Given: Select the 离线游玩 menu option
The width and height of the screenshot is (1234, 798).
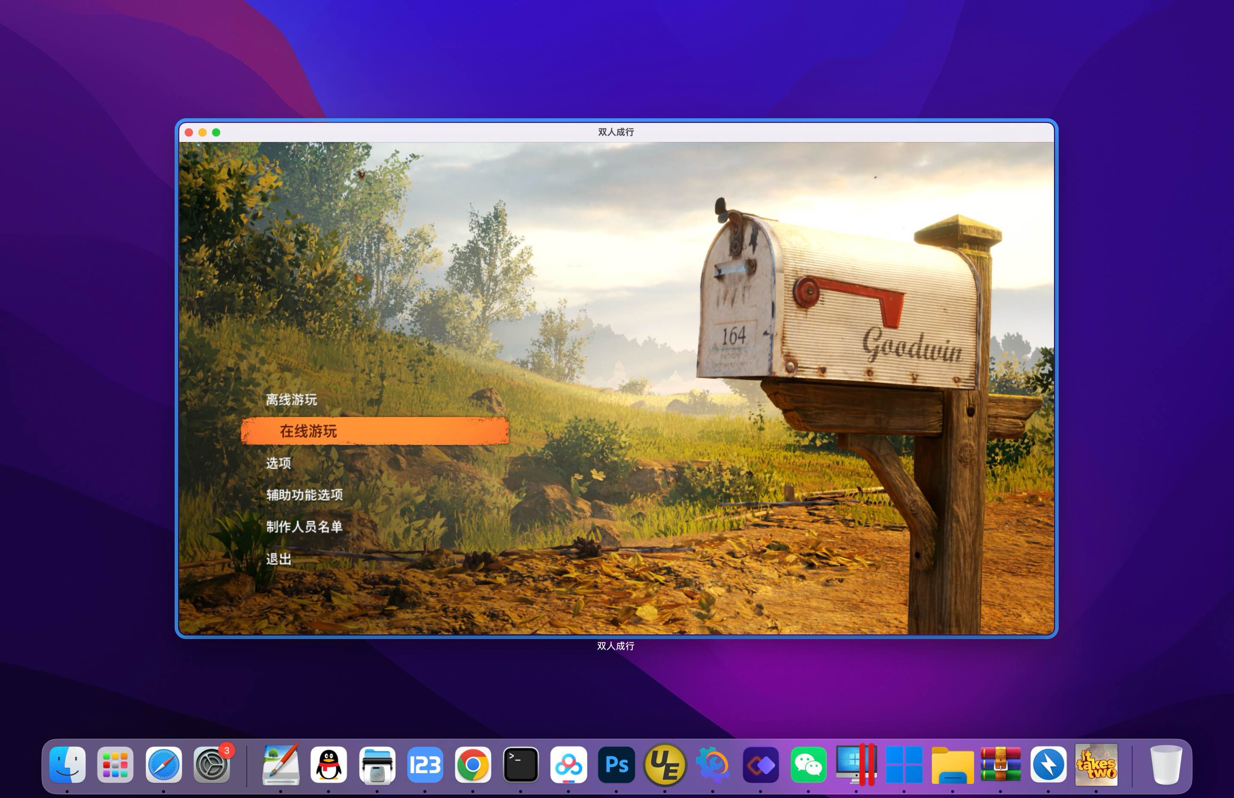Looking at the screenshot, I should click(x=291, y=399).
